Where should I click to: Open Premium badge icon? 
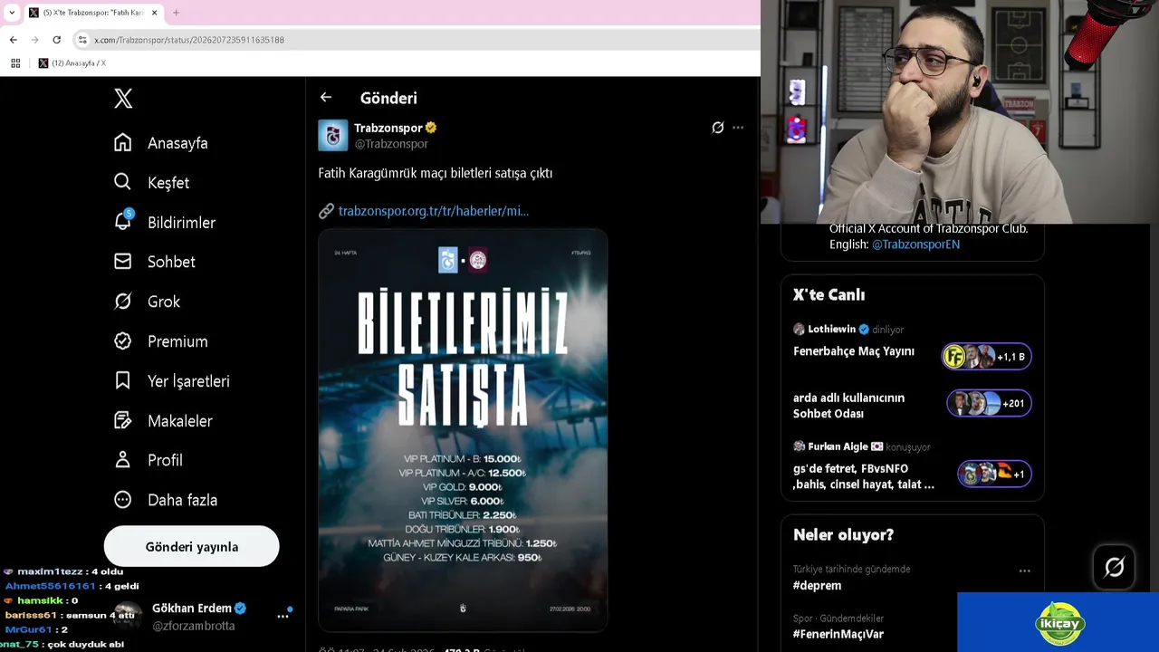(123, 341)
